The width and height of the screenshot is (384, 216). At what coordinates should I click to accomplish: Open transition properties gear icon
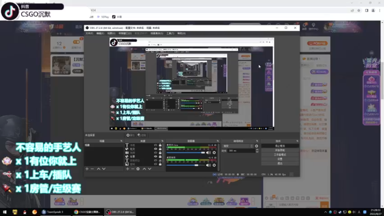coord(256,146)
